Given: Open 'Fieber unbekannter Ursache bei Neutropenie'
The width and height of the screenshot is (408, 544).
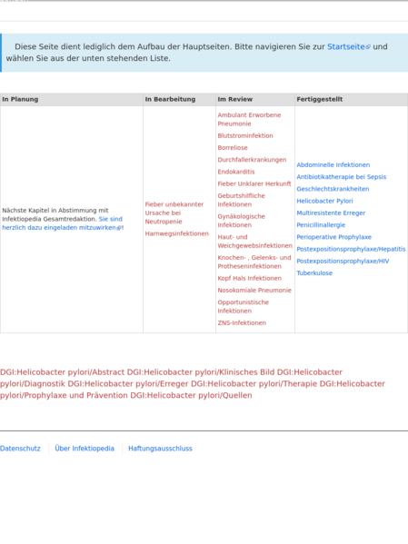Looking at the screenshot, I should pos(174,213).
